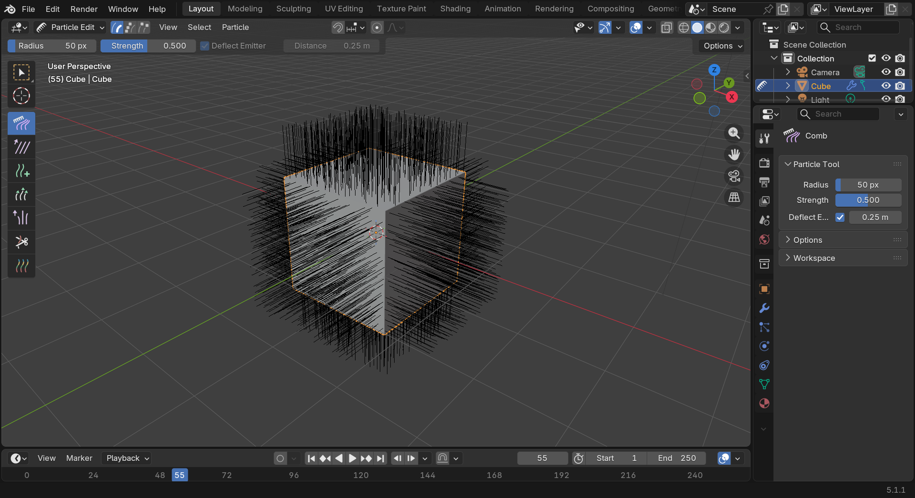This screenshot has height=498, width=915.
Task: Toggle Deflect Emitter checkbox in Particle Tool panel
Action: click(x=840, y=217)
